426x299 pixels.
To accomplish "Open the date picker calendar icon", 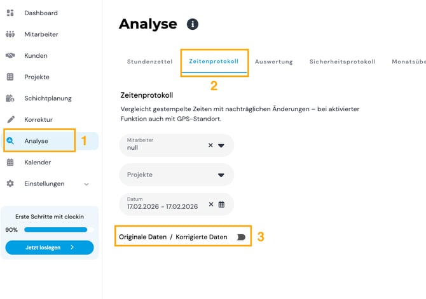I will pyautogui.click(x=221, y=204).
